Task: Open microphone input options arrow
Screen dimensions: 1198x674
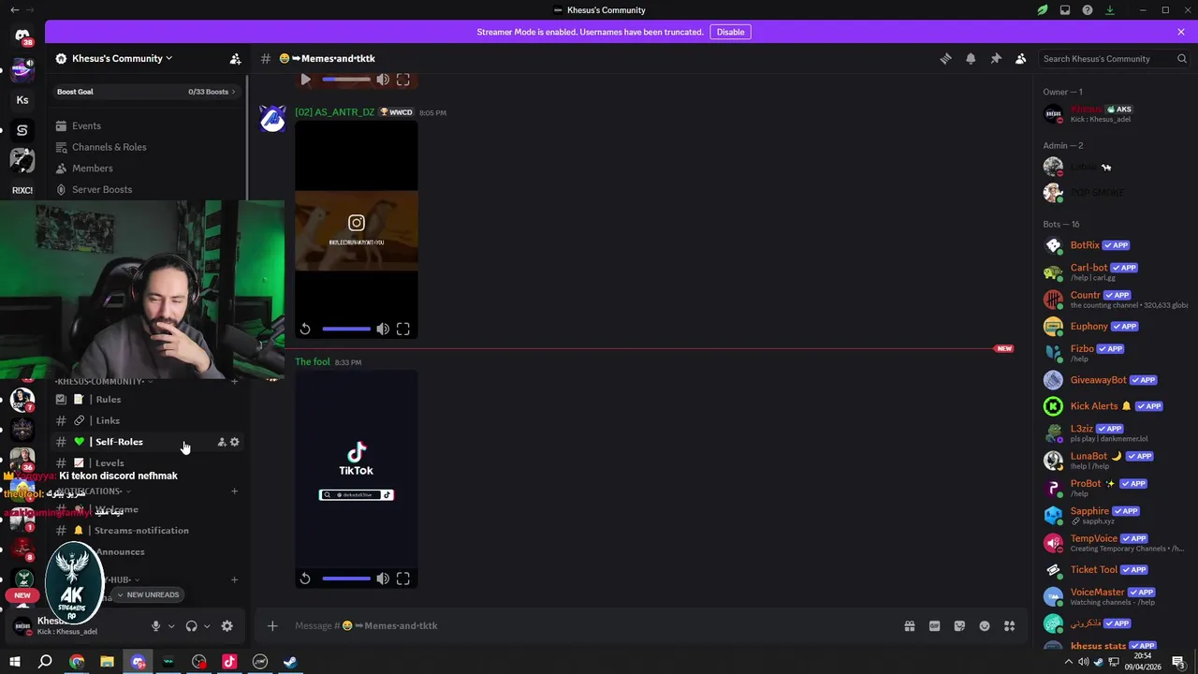Action: pos(170,626)
